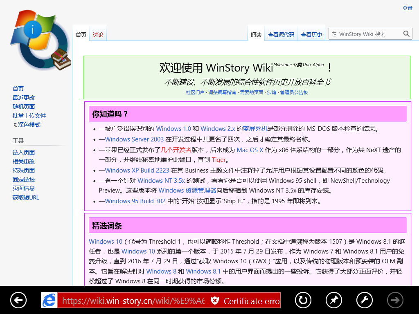This screenshot has height=314, width=419.
Task: Open Windows 资源管理器 link
Action: (187, 191)
